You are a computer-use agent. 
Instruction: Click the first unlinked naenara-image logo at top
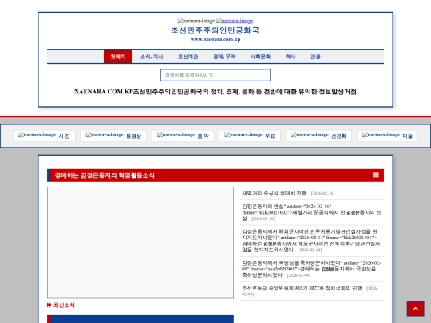pos(196,21)
